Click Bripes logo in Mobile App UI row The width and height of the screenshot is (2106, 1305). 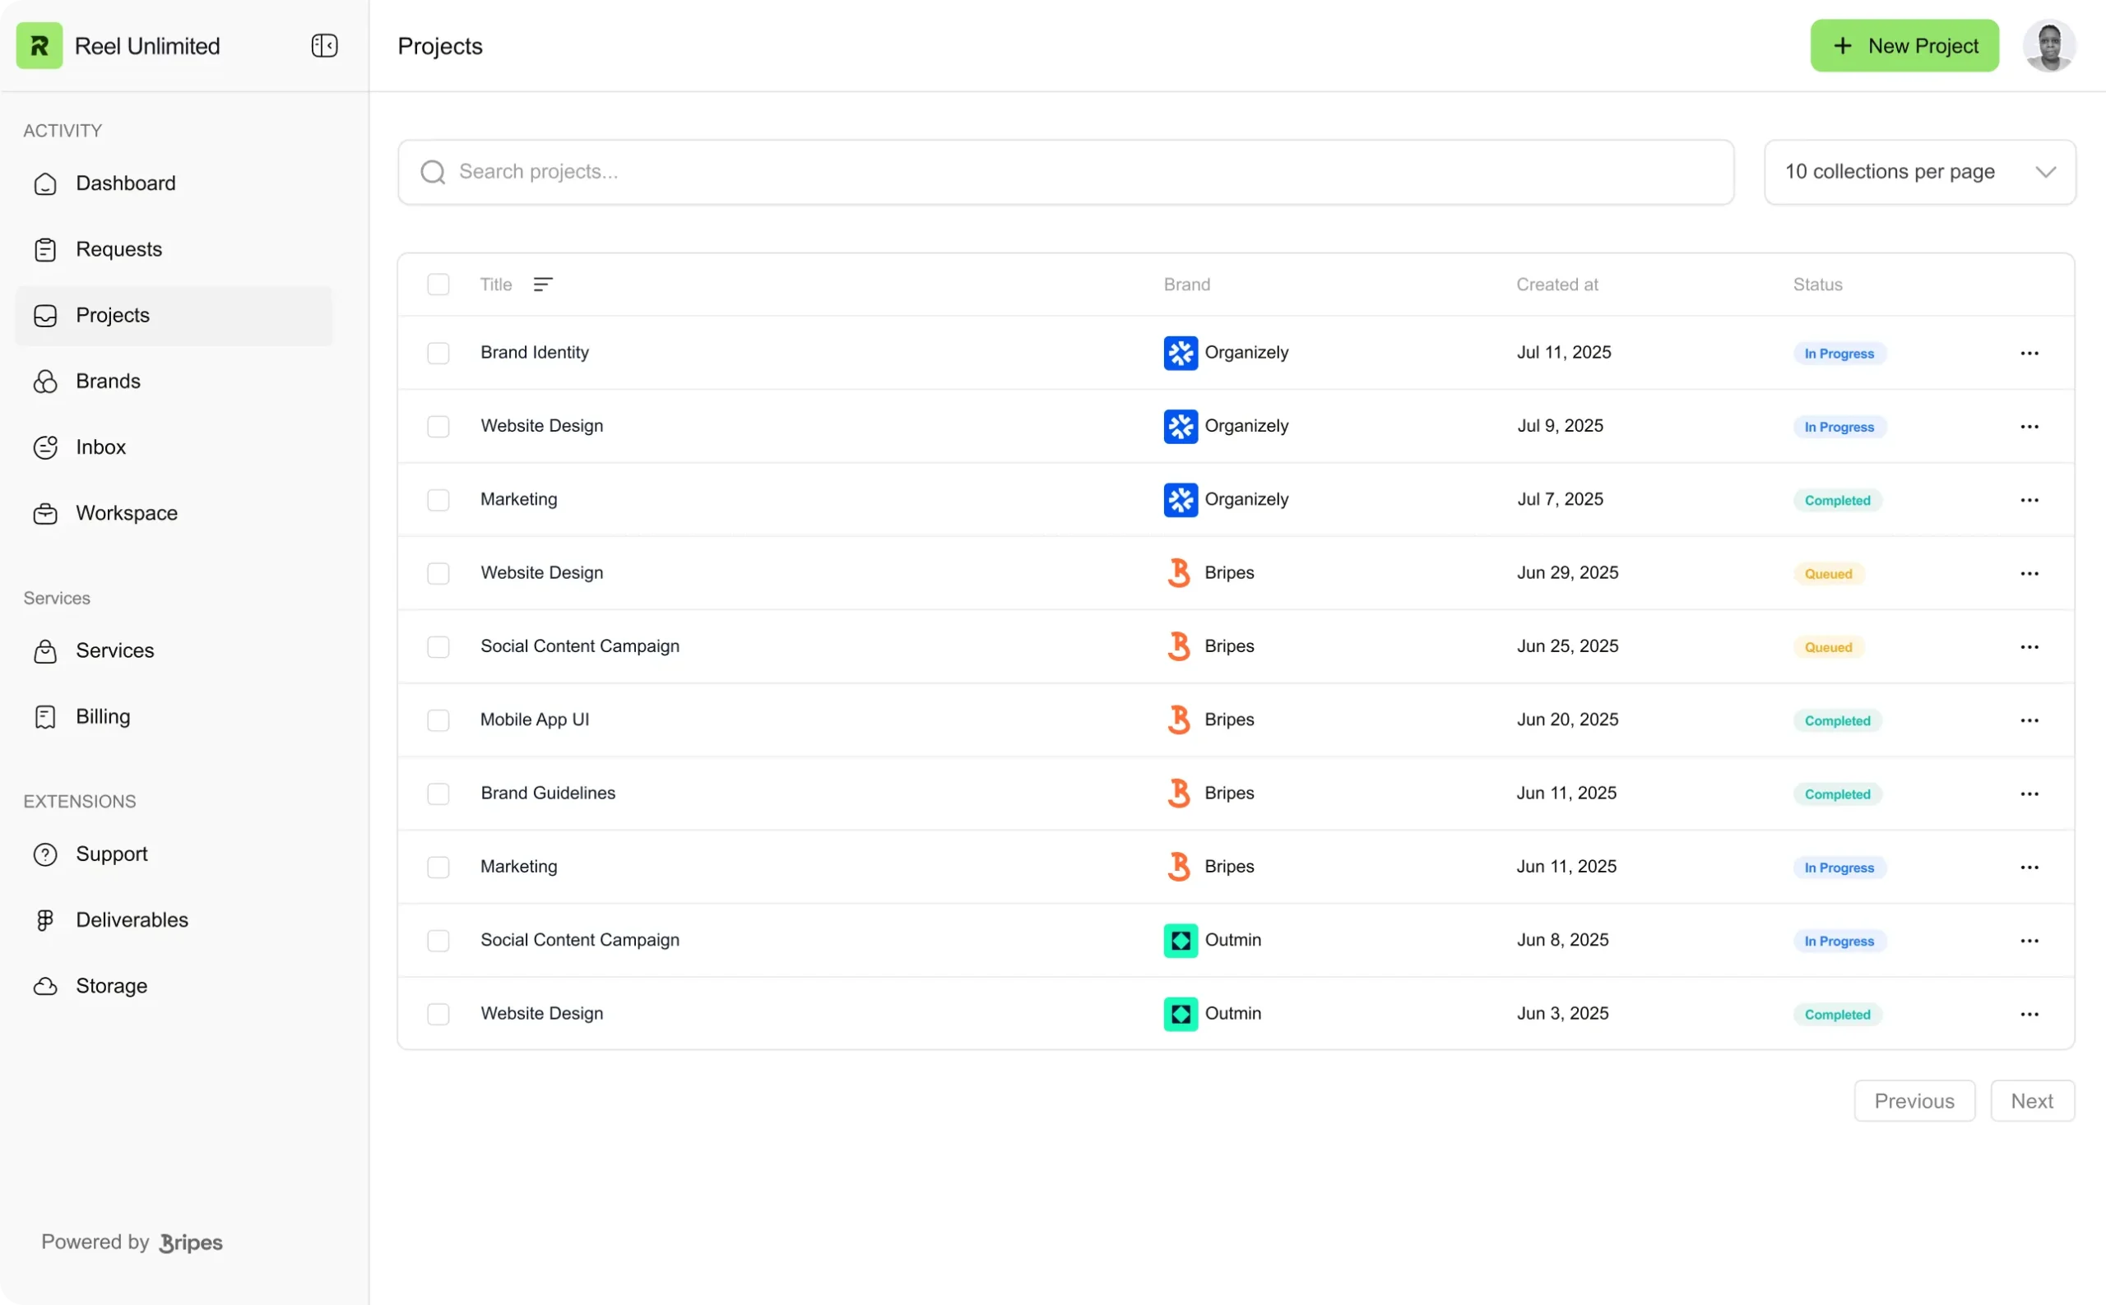pyautogui.click(x=1180, y=720)
